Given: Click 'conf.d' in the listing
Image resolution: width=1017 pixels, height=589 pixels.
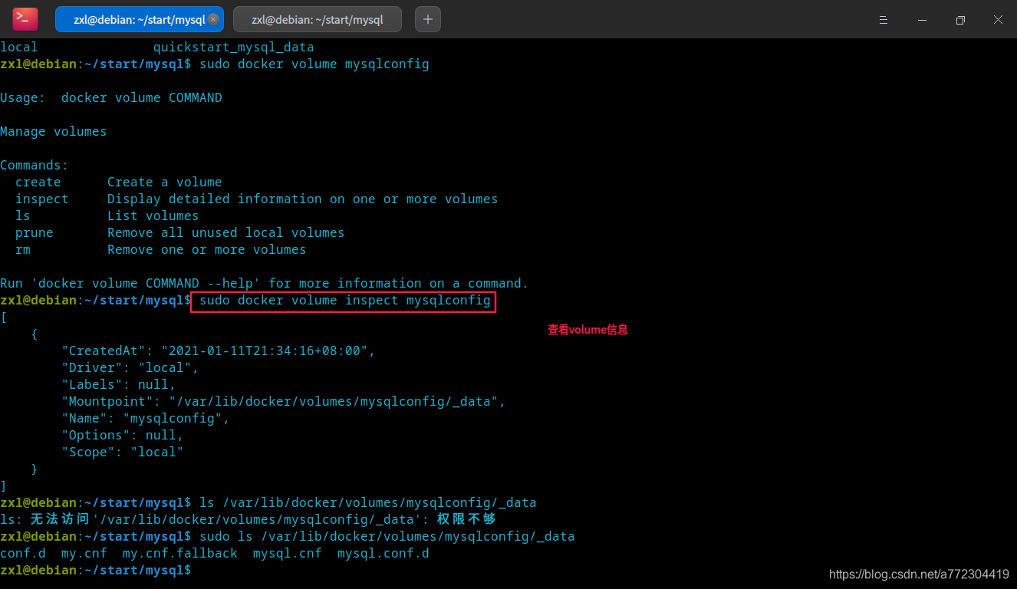Looking at the screenshot, I should click(23, 554).
